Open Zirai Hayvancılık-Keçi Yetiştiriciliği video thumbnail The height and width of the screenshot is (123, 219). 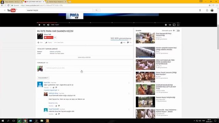click(x=145, y=38)
